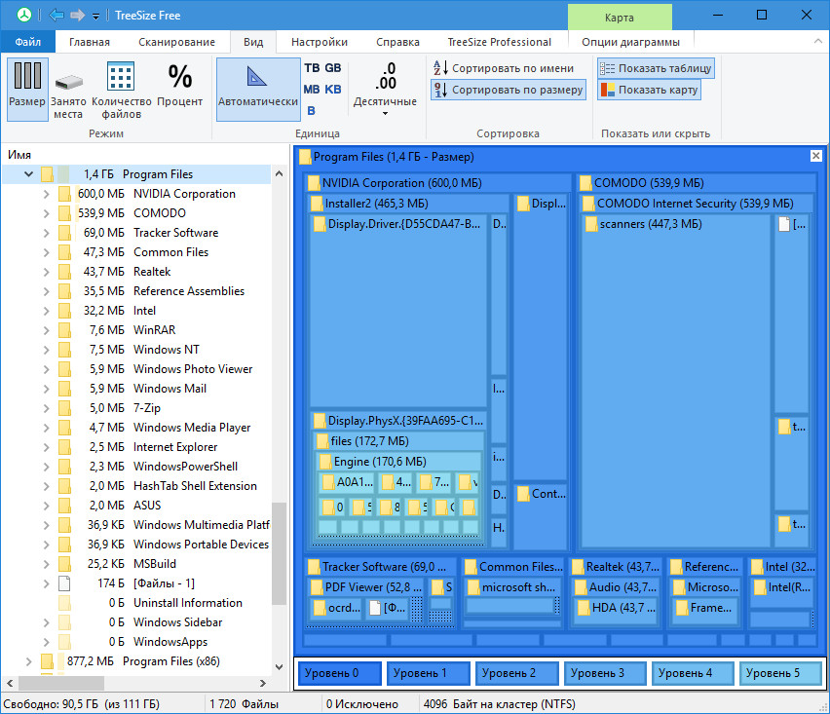Collapse the Program Files tree node
Image resolution: width=830 pixels, height=714 pixels.
(28, 173)
